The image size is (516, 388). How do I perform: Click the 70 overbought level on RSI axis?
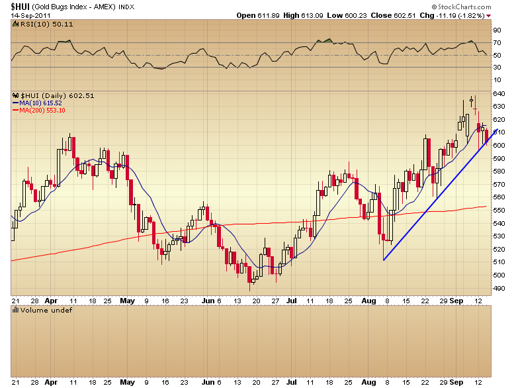[x=497, y=43]
